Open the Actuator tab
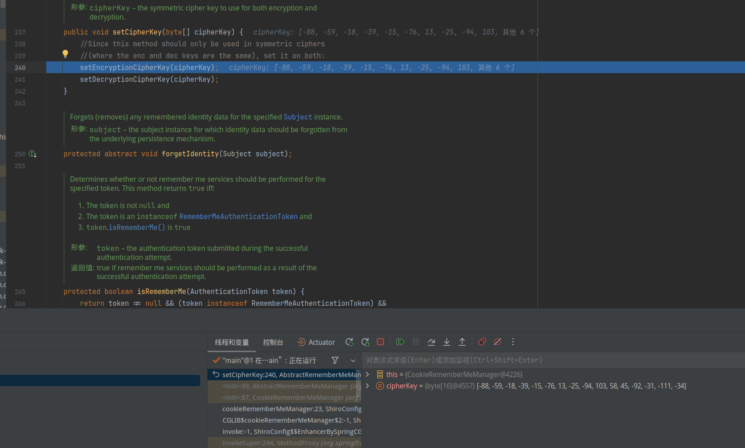The image size is (745, 448). coord(316,342)
